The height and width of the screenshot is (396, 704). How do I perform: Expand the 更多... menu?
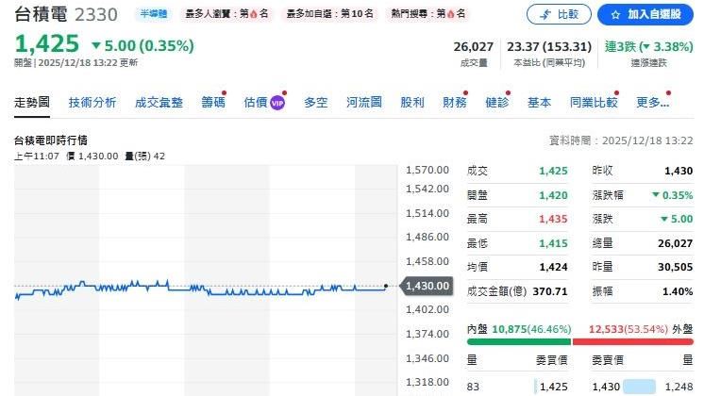coord(653,102)
